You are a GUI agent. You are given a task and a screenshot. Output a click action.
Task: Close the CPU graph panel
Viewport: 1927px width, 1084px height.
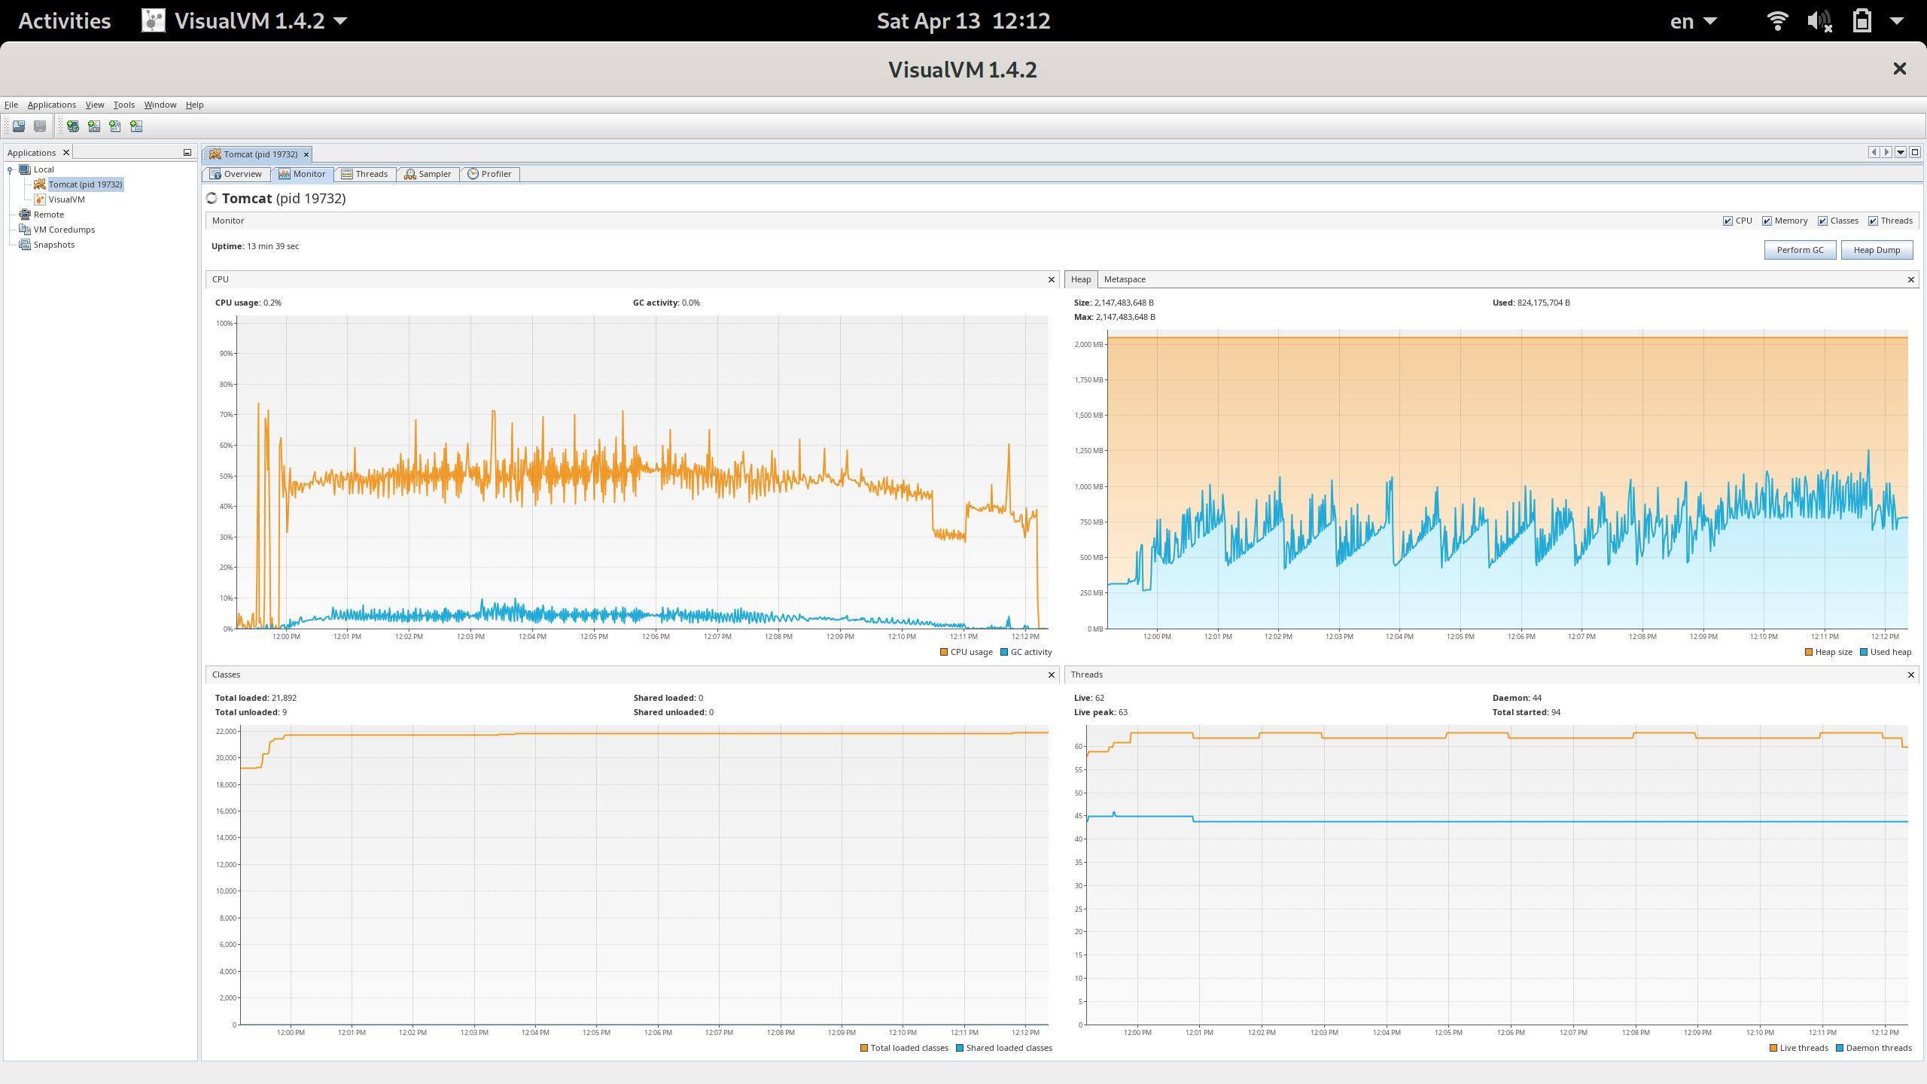(1052, 280)
